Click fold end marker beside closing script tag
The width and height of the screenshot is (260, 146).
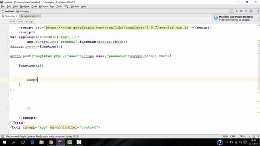[9, 118]
